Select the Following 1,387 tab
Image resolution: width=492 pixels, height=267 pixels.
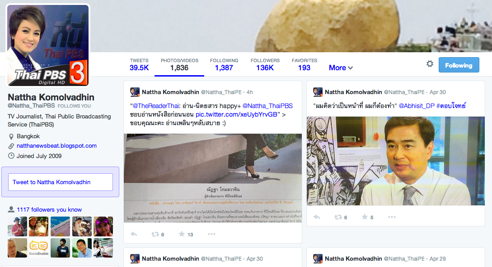coord(224,64)
